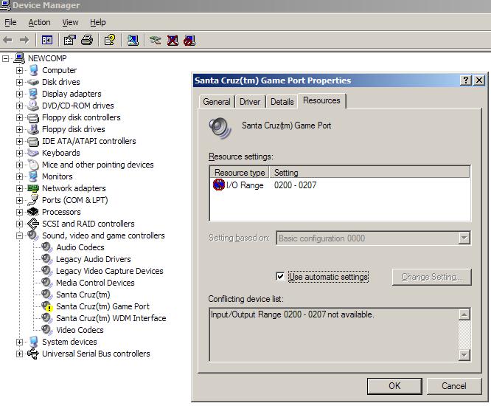Click the Game Port warning icon in tree
The height and width of the screenshot is (406, 491).
point(47,306)
